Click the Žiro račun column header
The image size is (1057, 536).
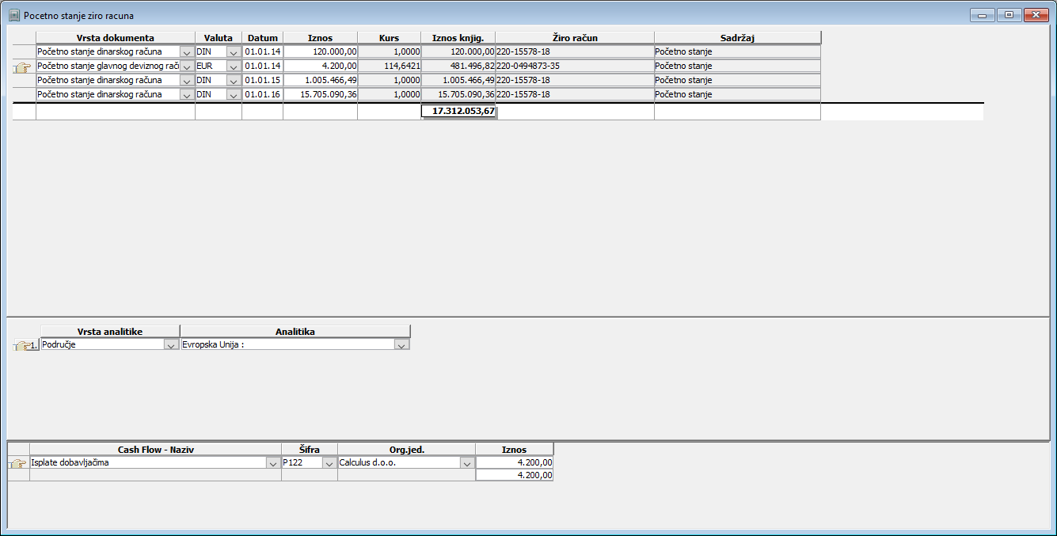(574, 37)
